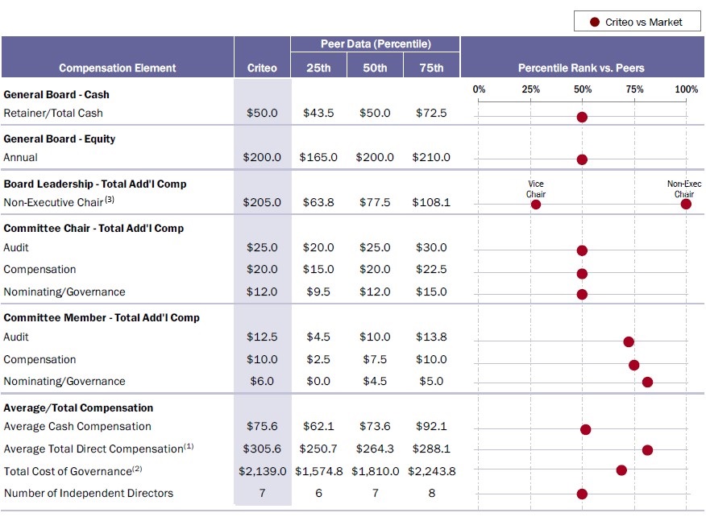This screenshot has width=706, height=517.
Task: Select the Criteo column header cell
Action: pos(262,68)
